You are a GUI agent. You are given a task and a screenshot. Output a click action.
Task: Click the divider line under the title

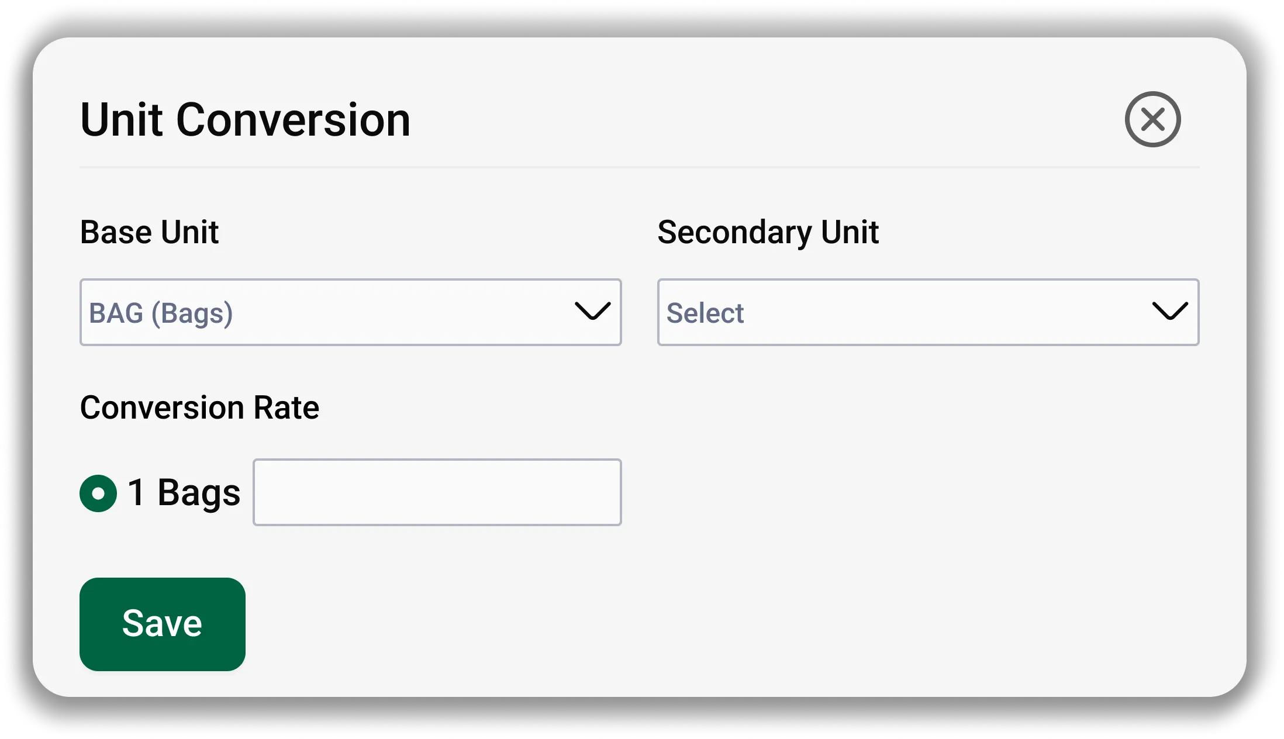click(x=639, y=167)
